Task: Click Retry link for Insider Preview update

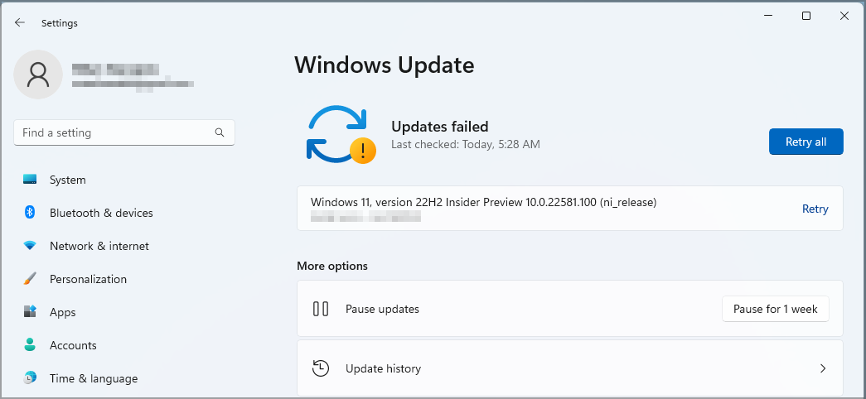Action: pyautogui.click(x=815, y=209)
